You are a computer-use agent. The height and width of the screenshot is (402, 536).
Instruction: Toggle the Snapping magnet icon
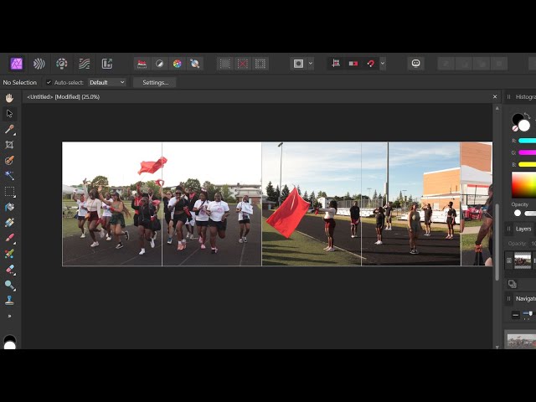(x=371, y=64)
